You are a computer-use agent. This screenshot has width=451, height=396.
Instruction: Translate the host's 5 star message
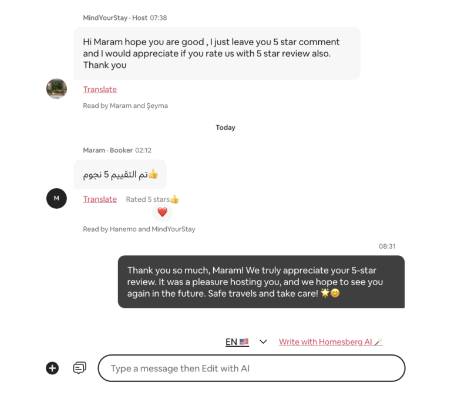(100, 89)
